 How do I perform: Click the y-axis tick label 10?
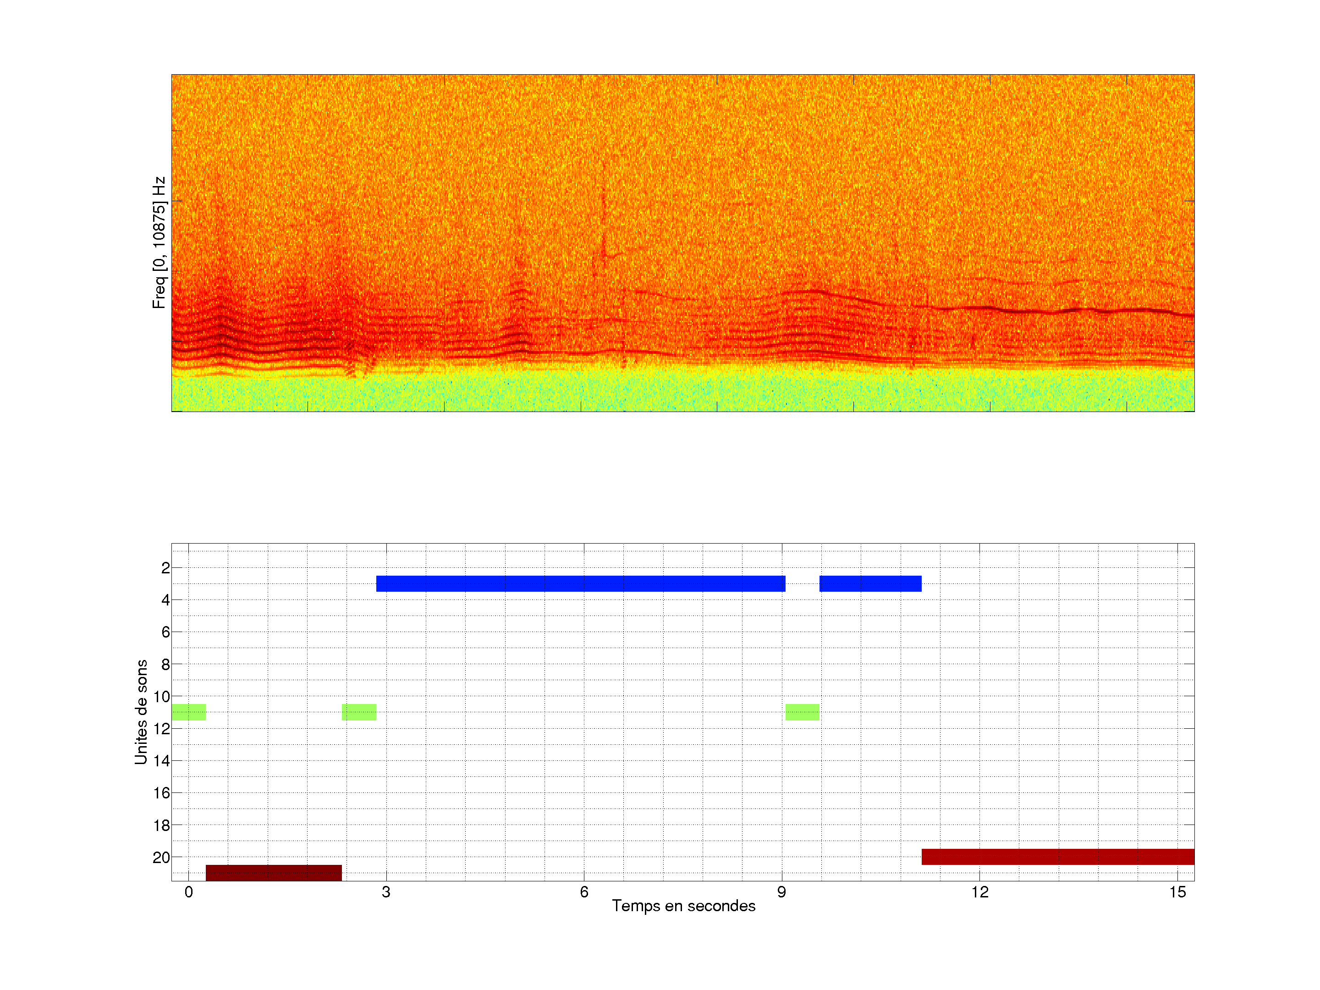[161, 696]
